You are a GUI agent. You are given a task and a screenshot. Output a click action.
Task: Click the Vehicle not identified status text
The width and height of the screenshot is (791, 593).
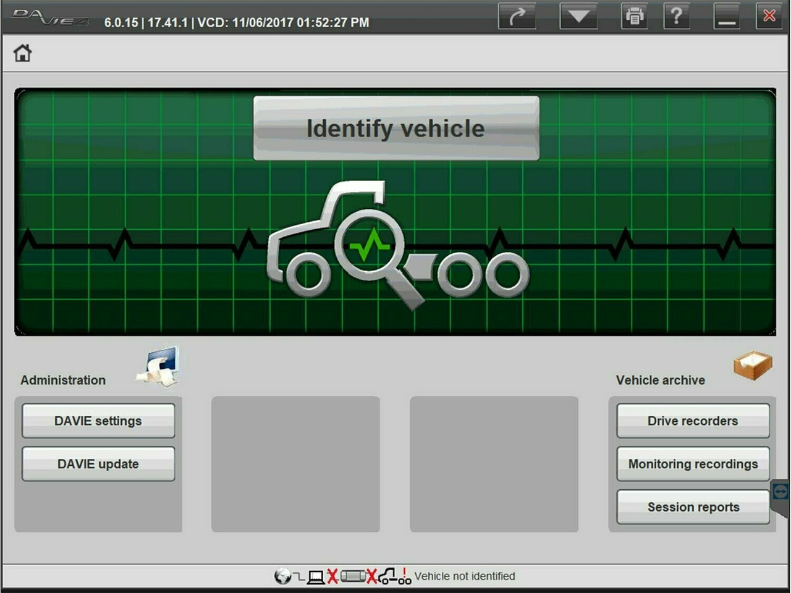[x=465, y=576]
